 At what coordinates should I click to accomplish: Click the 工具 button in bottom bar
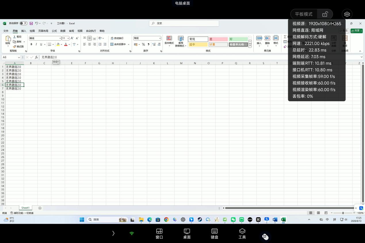[242, 234]
